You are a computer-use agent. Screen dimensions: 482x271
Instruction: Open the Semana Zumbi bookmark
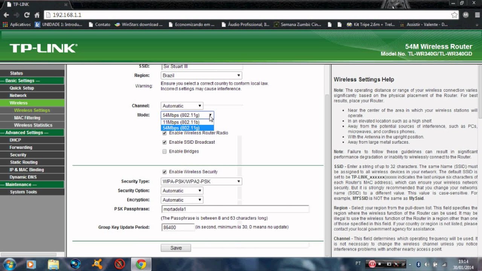tap(297, 24)
